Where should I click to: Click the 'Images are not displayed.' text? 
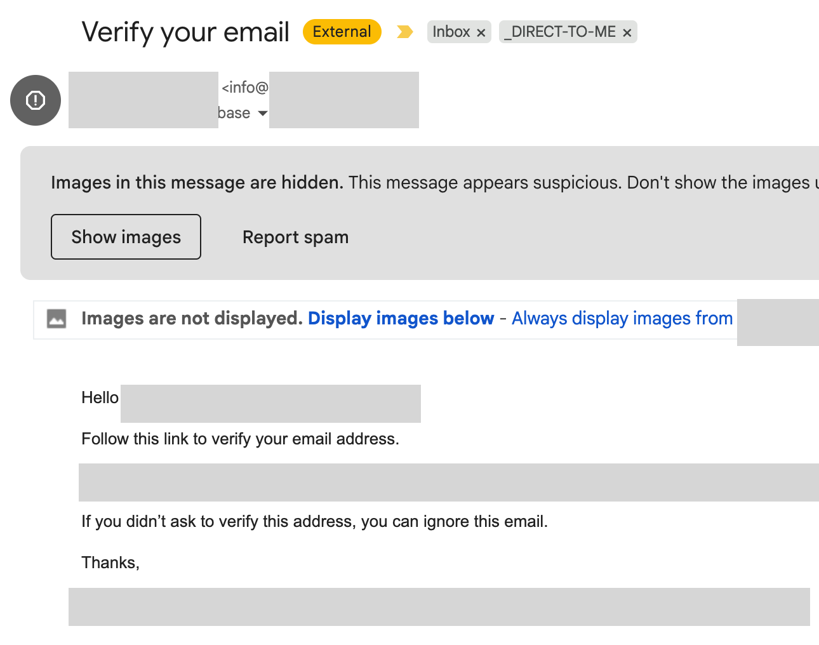tap(192, 318)
